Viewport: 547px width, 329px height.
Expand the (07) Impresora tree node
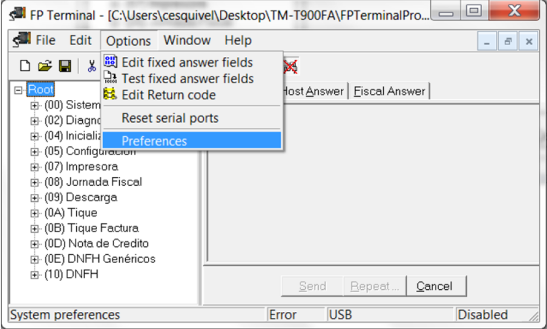(34, 167)
